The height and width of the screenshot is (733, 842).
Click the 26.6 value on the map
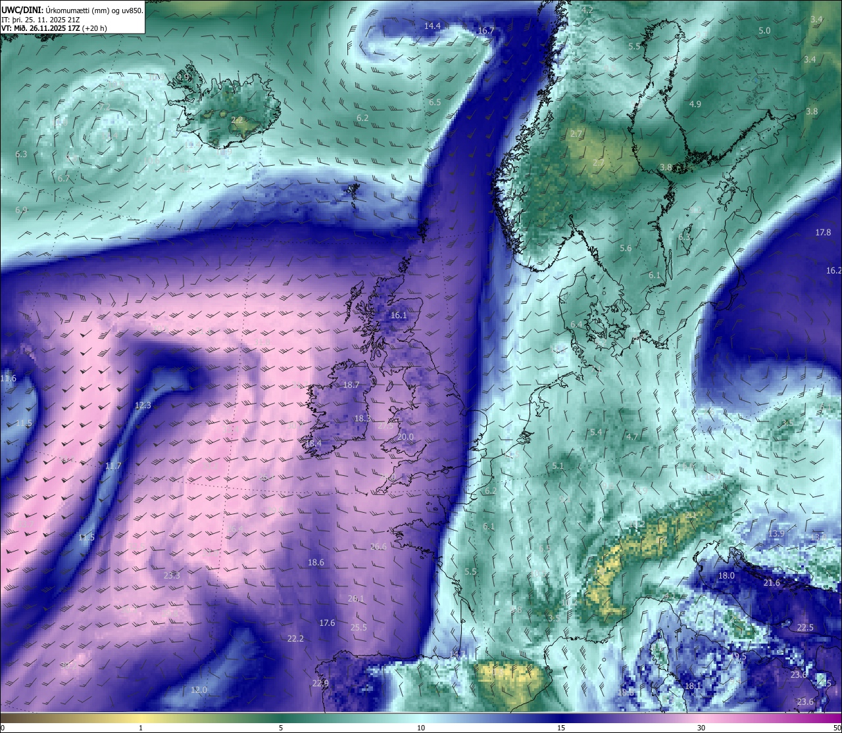(x=379, y=547)
